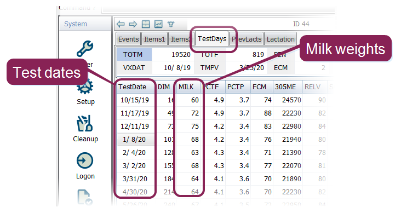Click FCM value 88
Viewport: 401px width, 213px height.
click(x=268, y=113)
